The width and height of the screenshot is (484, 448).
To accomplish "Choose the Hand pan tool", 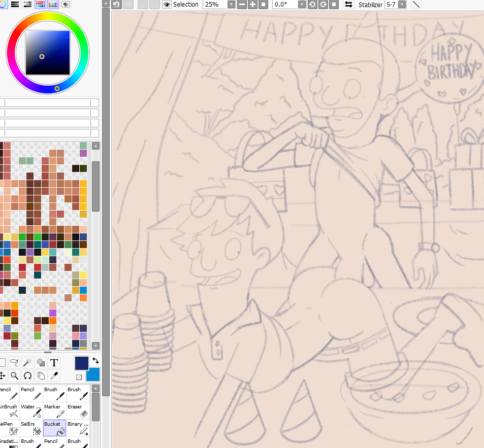I will tap(41, 376).
